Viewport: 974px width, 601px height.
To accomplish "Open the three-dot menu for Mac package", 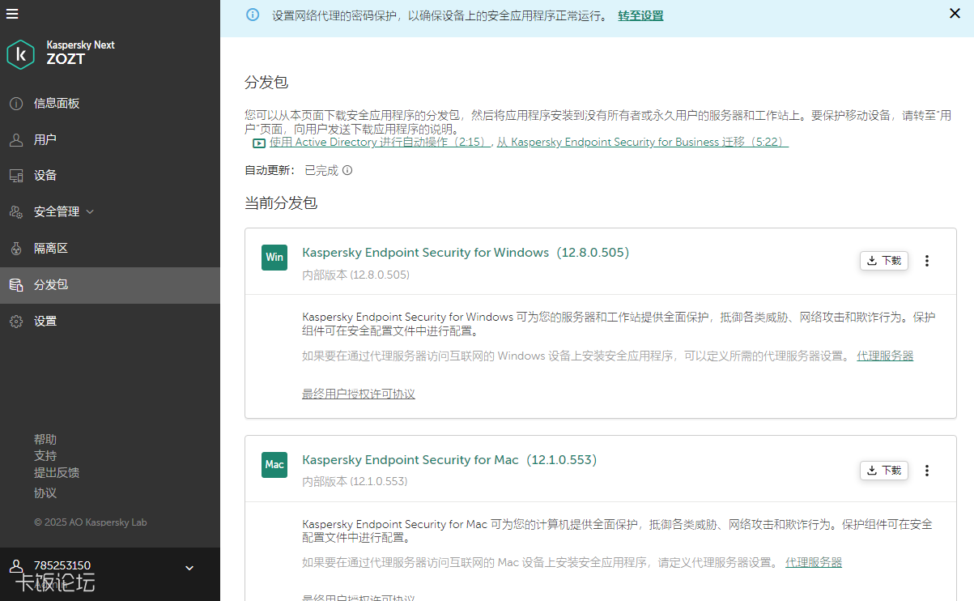I will [927, 471].
